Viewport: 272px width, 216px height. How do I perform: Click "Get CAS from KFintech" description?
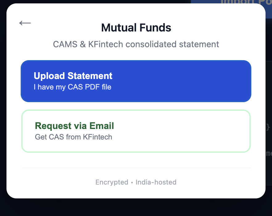click(73, 137)
